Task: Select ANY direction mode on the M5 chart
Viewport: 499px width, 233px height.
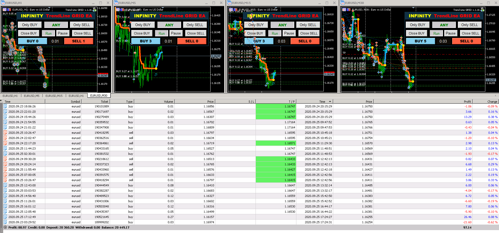Action: click(x=169, y=25)
